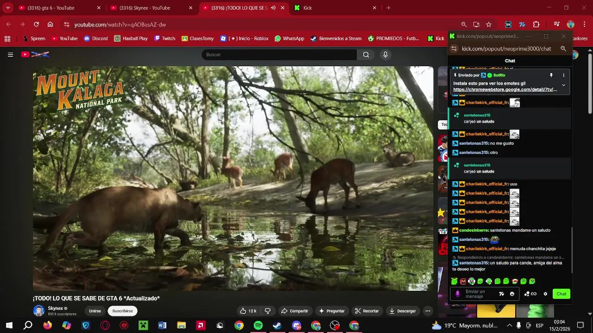Image resolution: width=593 pixels, height=333 pixels.
Task: Open the Discord bookmark
Action: click(95, 38)
